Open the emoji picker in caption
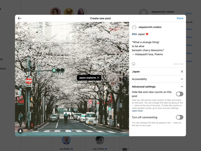The width and height of the screenshot is (201, 151). pos(134,64)
